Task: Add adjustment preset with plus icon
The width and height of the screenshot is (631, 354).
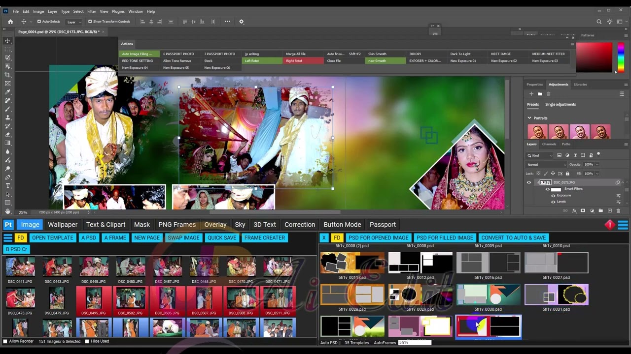Action: tap(531, 93)
